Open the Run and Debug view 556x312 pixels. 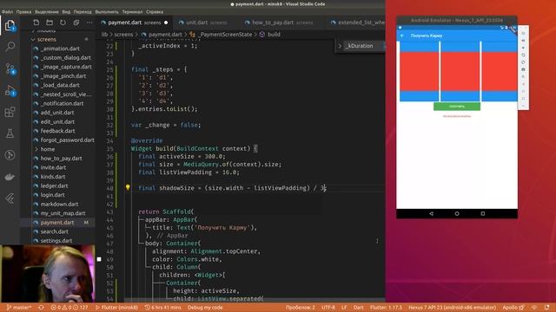[x=10, y=91]
